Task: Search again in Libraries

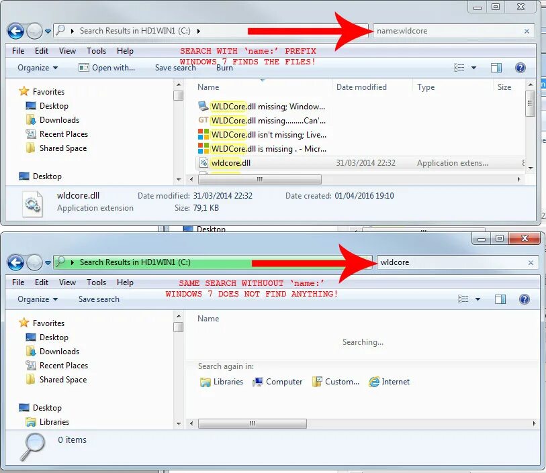Action: pyautogui.click(x=222, y=382)
